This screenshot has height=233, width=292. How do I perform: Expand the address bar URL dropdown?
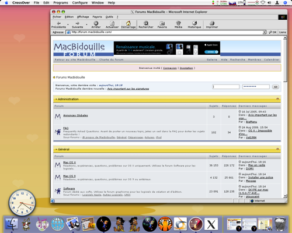click(264, 32)
